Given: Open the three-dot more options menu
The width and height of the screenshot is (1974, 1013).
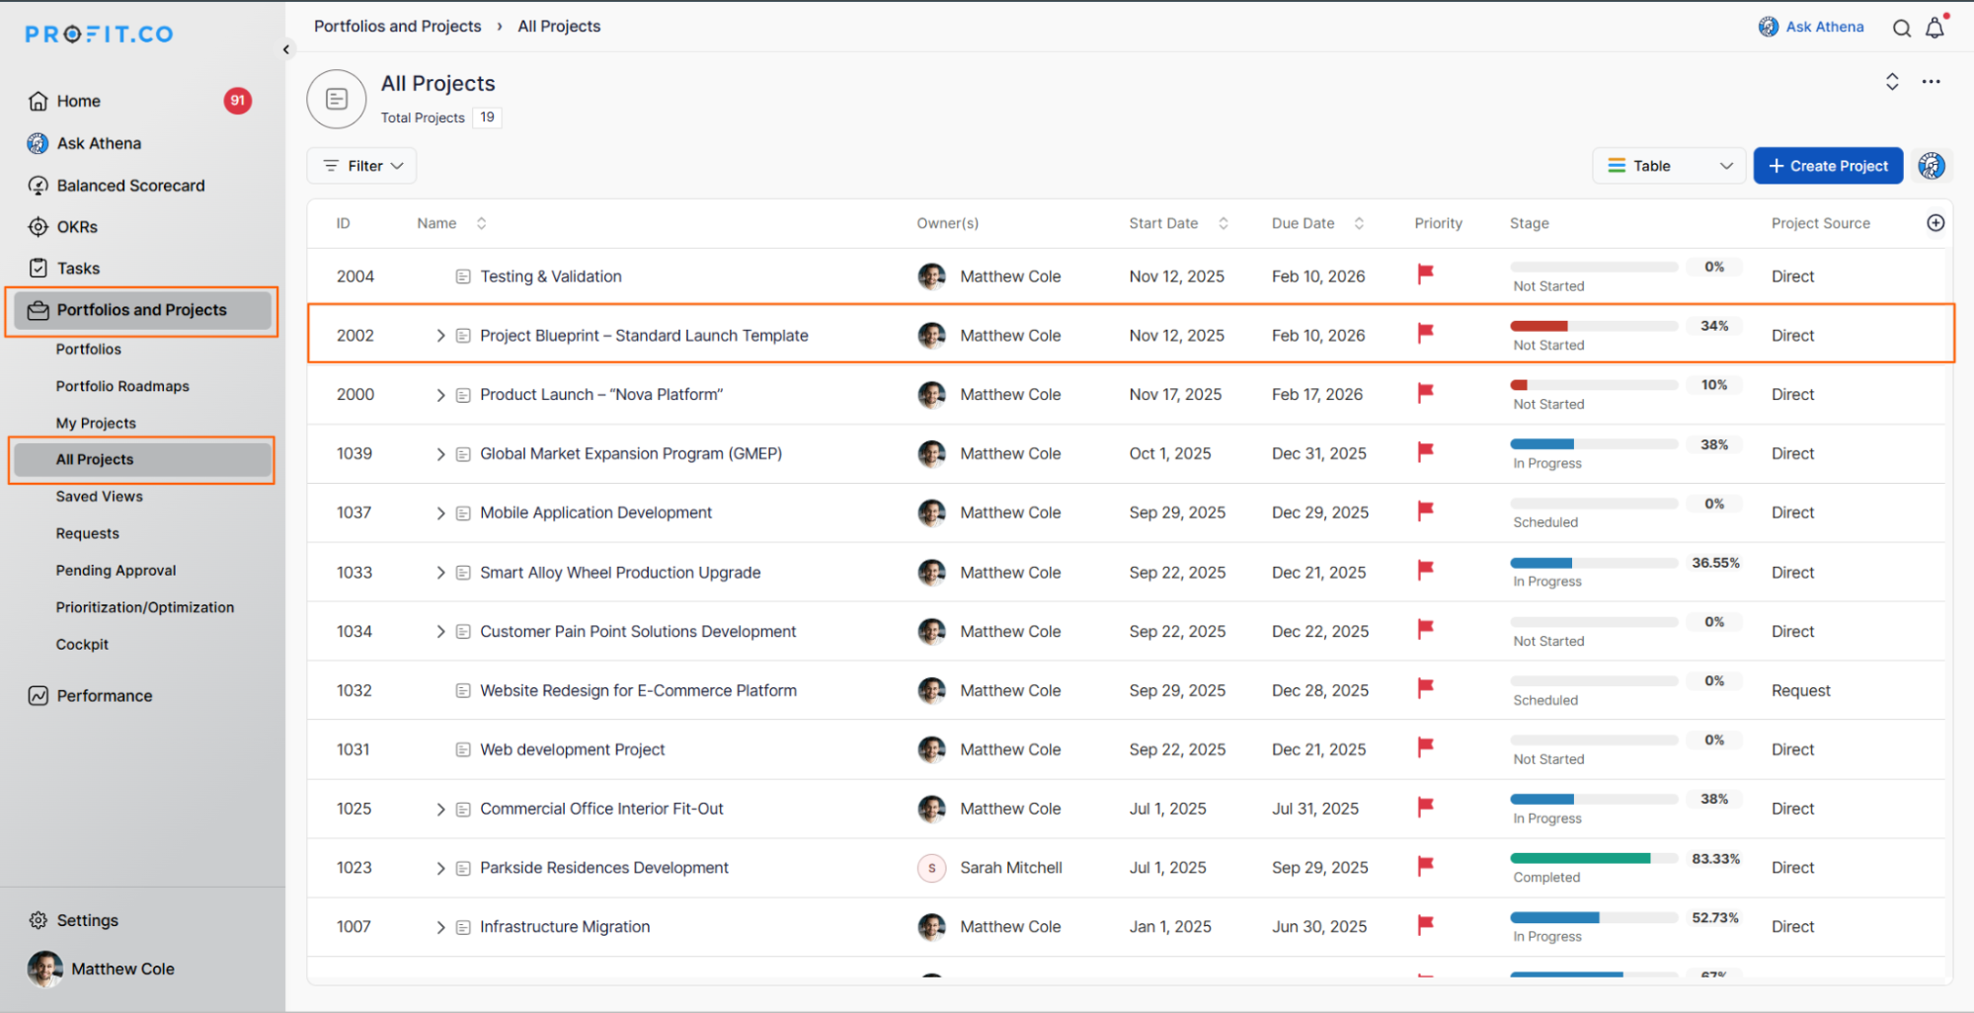Looking at the screenshot, I should tap(1931, 82).
